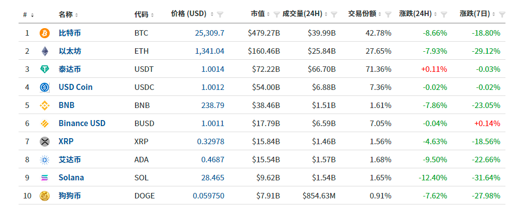Click Ethereum price 1,341.04
The image size is (518, 208).
pyautogui.click(x=210, y=51)
